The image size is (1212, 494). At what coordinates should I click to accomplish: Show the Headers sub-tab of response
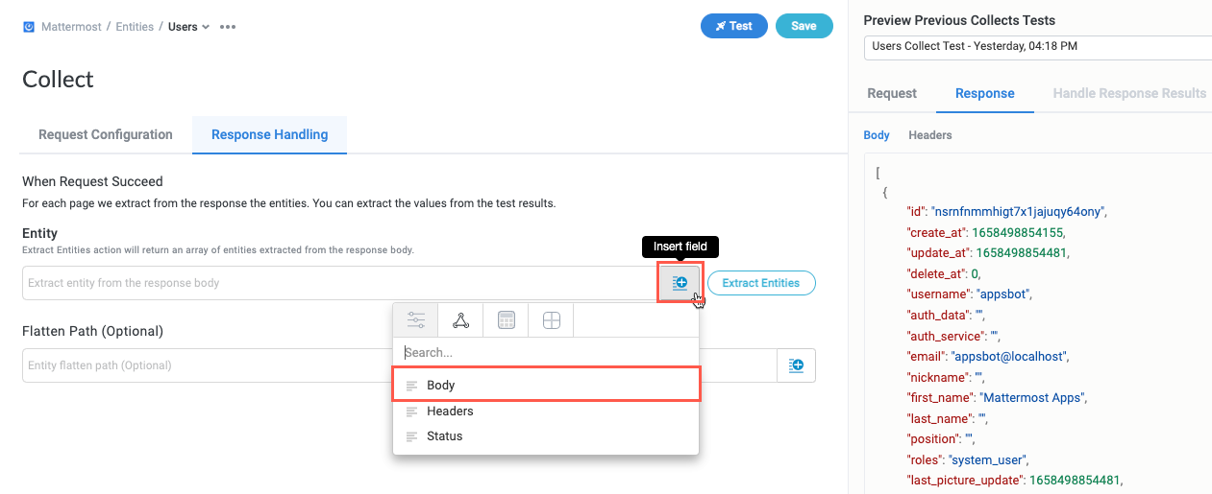[x=930, y=135]
